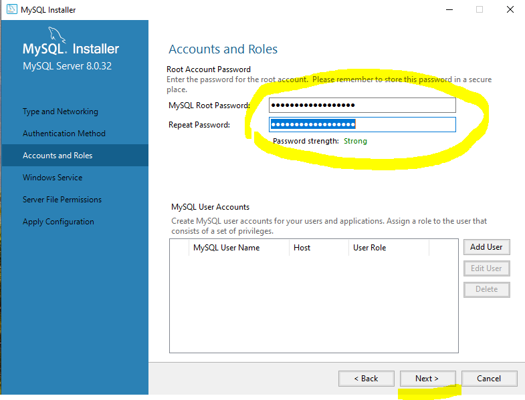Click the Add User button
The width and height of the screenshot is (525, 400).
486,247
